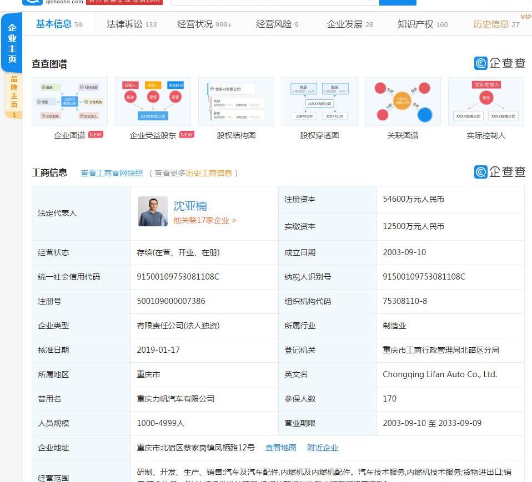
Task: Open the 基本信息 tab
Action: [59, 24]
